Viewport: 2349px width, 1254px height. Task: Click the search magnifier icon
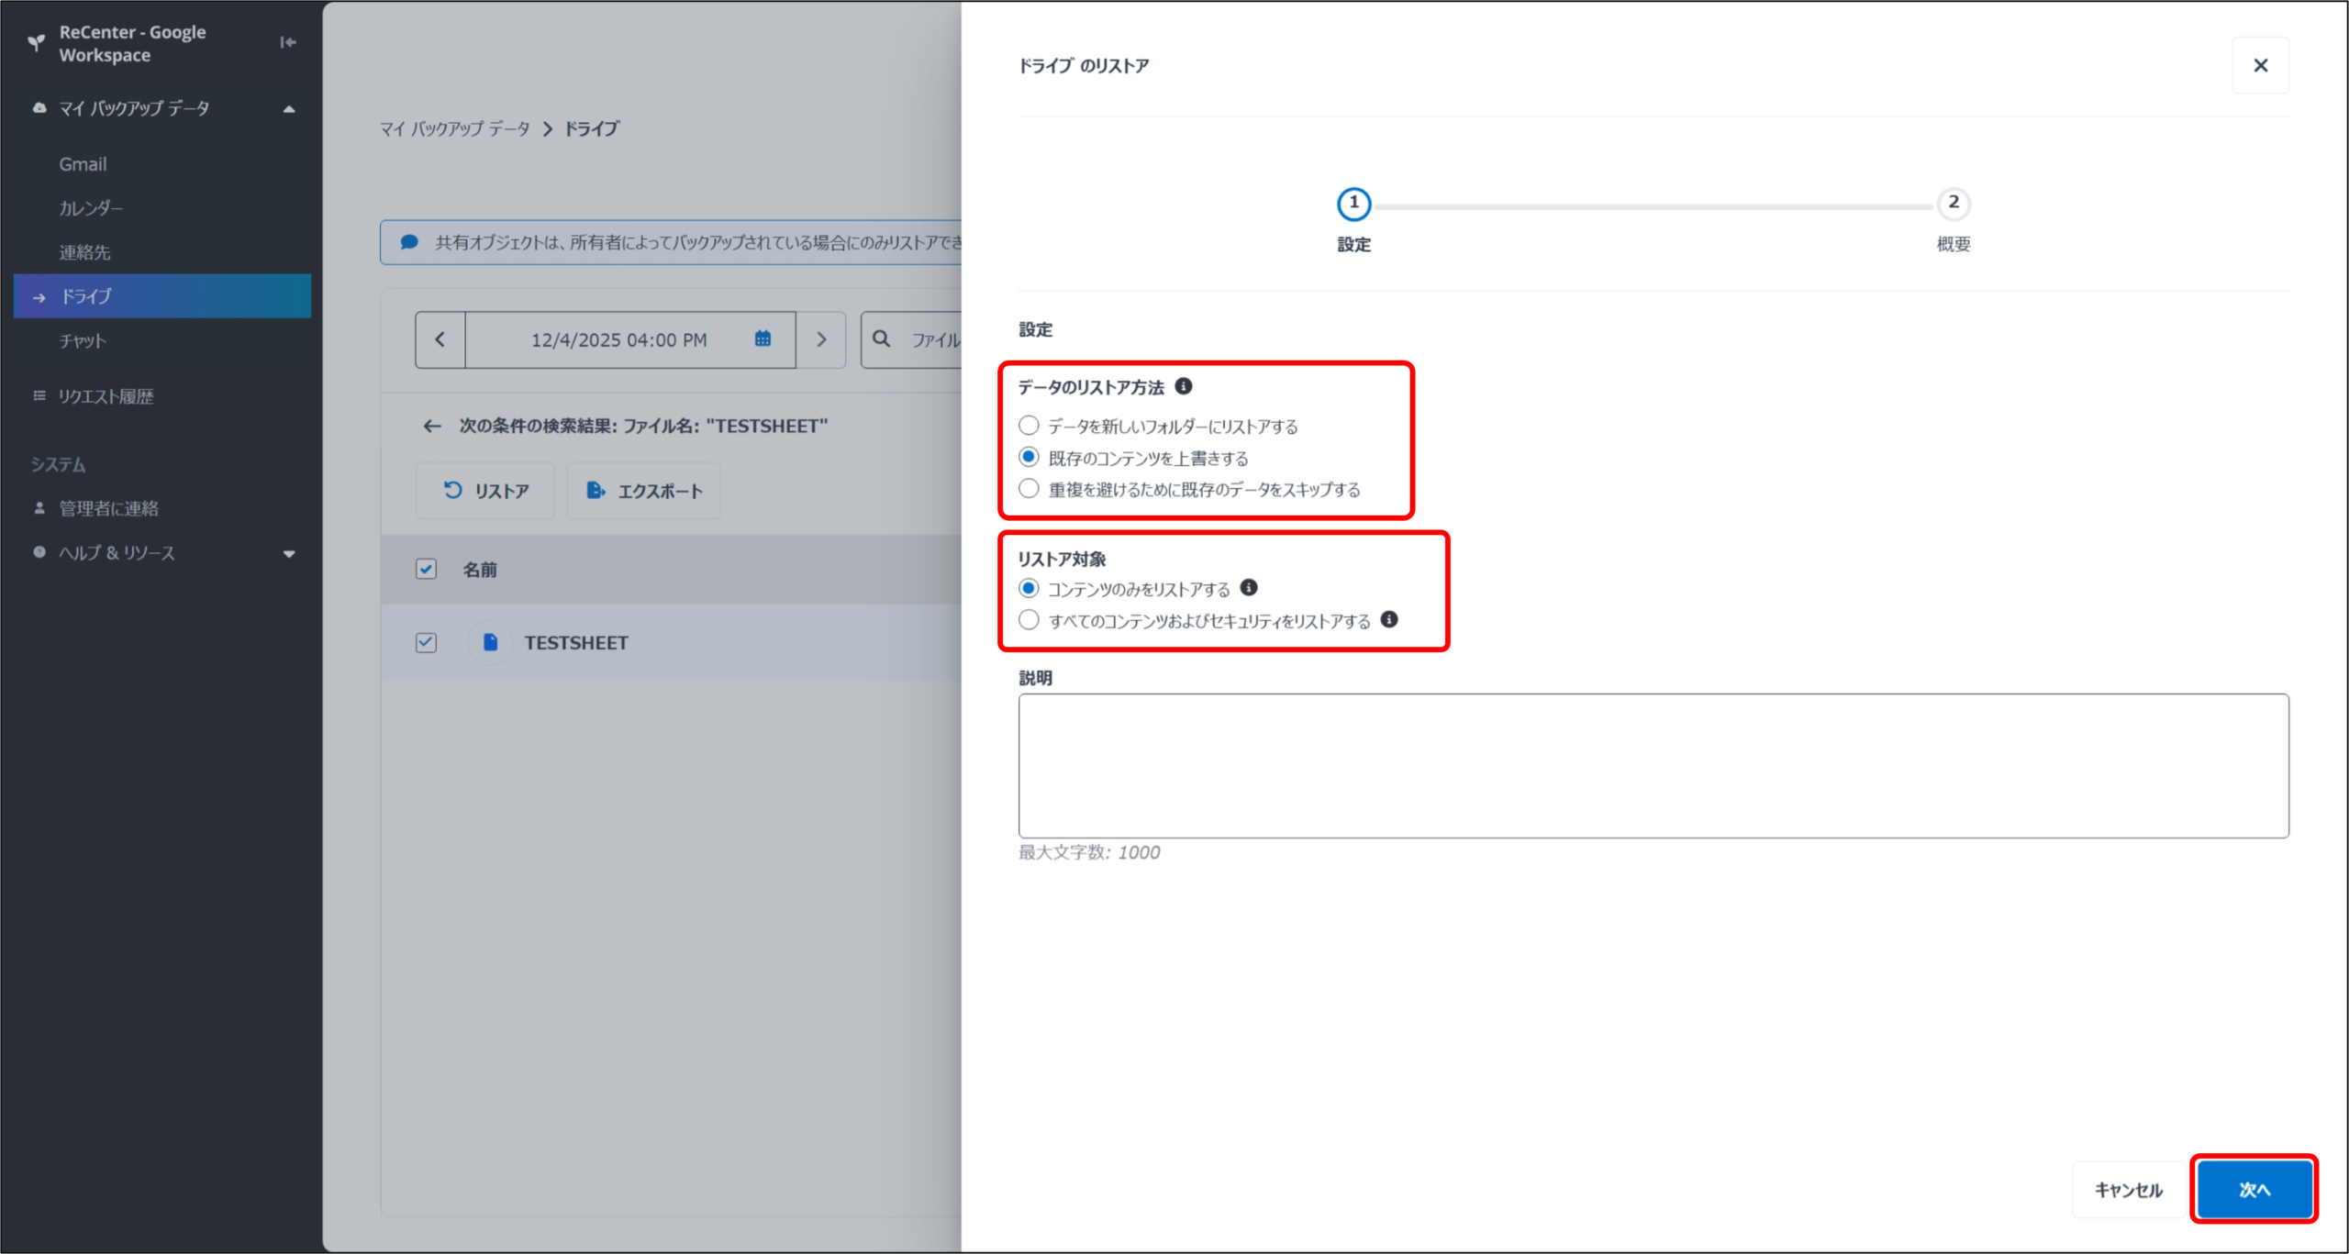click(882, 339)
